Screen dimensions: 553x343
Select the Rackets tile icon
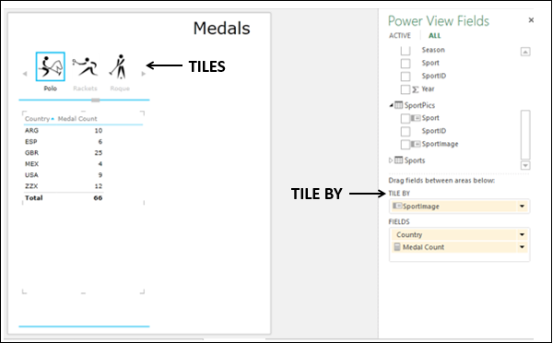tap(85, 66)
